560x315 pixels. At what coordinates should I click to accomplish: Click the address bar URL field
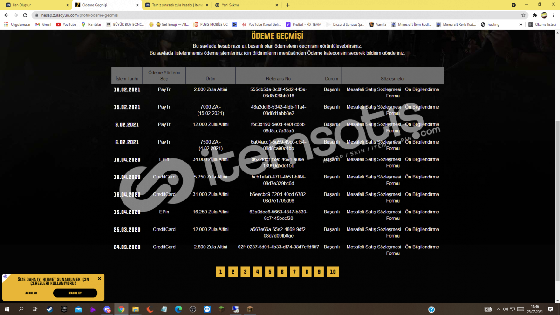coord(275,15)
